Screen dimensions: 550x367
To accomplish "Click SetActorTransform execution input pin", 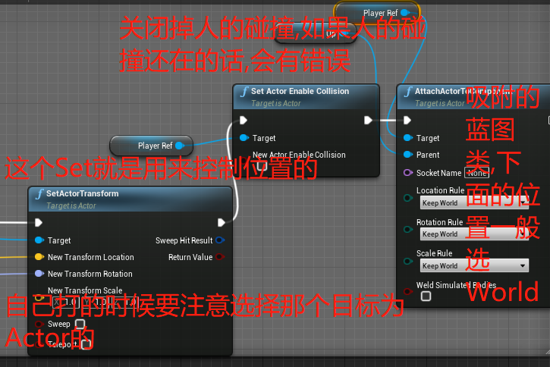I will (39, 223).
